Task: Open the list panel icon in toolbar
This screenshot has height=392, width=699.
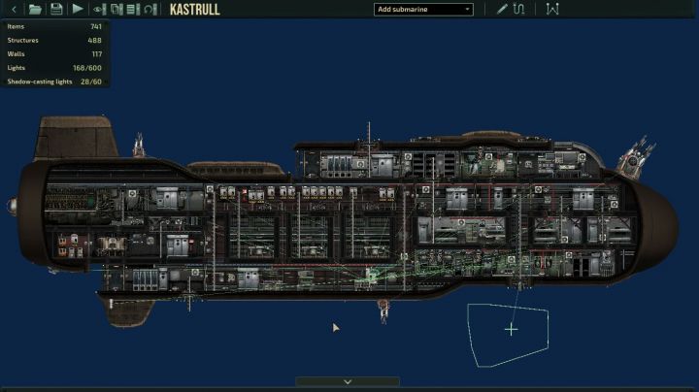Action: 133,9
